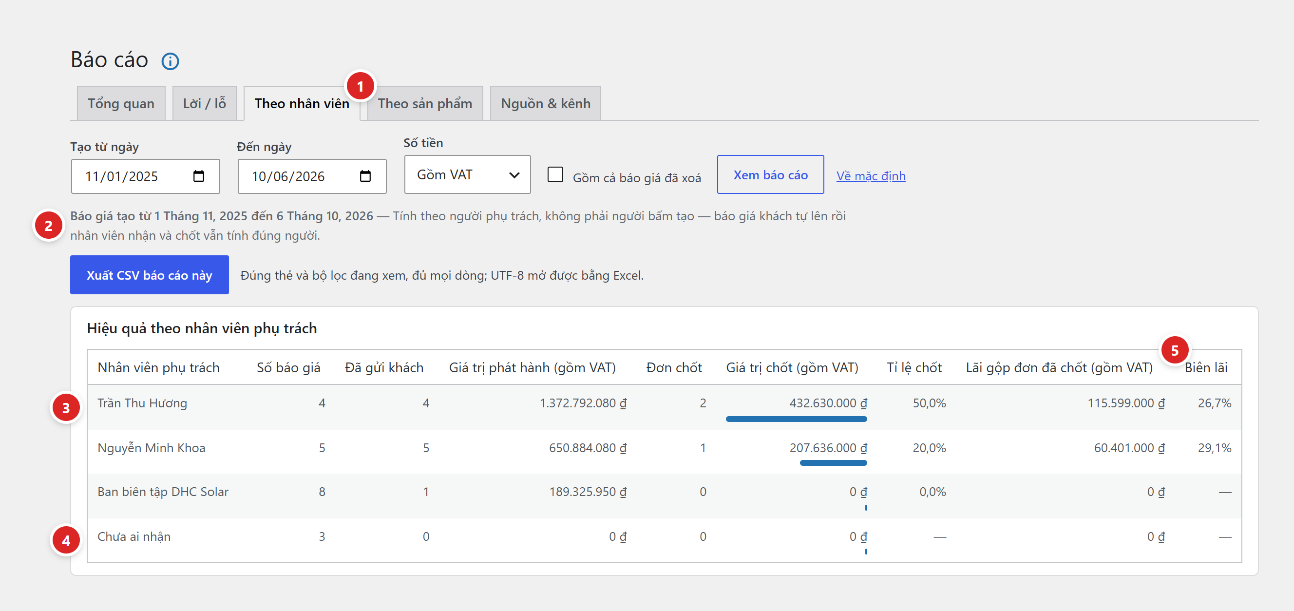Click the Về mặc định link

(871, 176)
